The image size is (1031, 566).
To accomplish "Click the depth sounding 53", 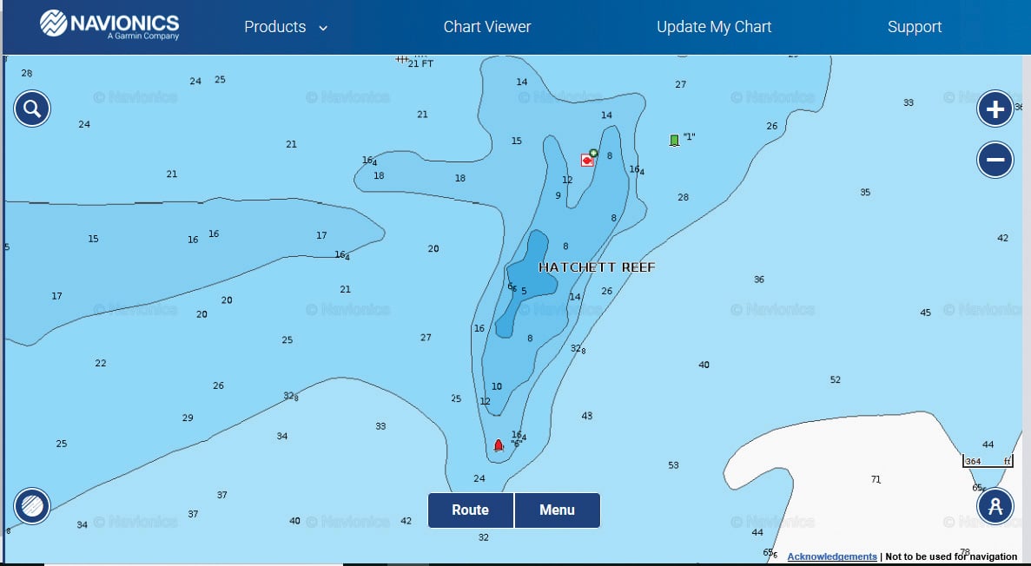I will pyautogui.click(x=673, y=465).
